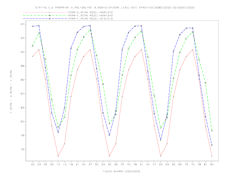This screenshot has height=179, width=231.
Task: Click the green circle marker in the legend
Action: pos(50,16)
